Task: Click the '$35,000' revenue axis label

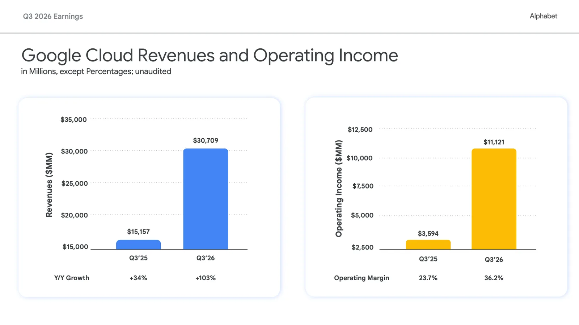Action: click(x=73, y=120)
